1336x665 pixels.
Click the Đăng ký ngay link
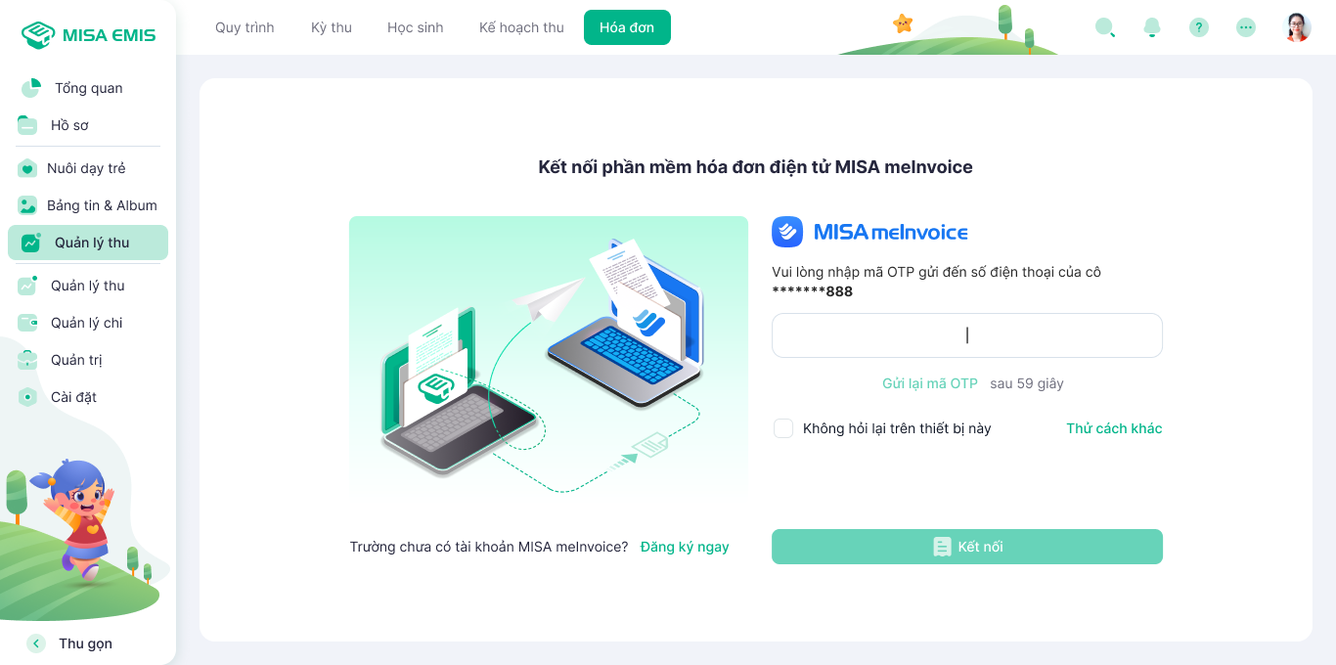click(x=685, y=547)
